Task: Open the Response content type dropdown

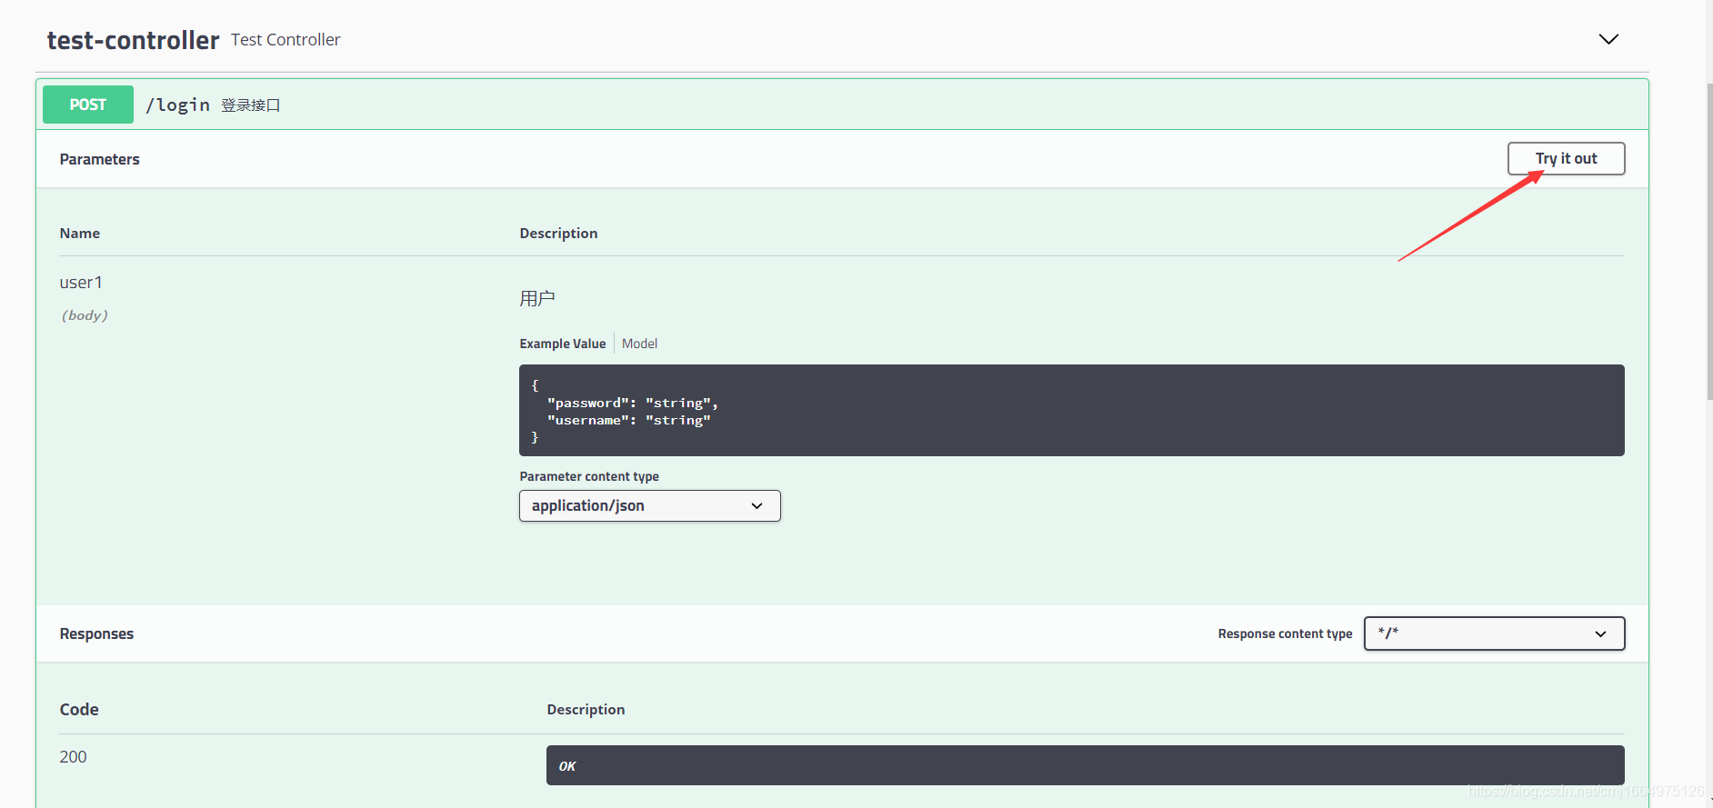Action: [1494, 633]
